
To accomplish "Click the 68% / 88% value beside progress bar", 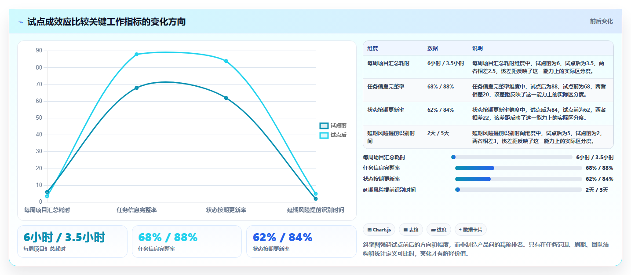I will (599, 168).
